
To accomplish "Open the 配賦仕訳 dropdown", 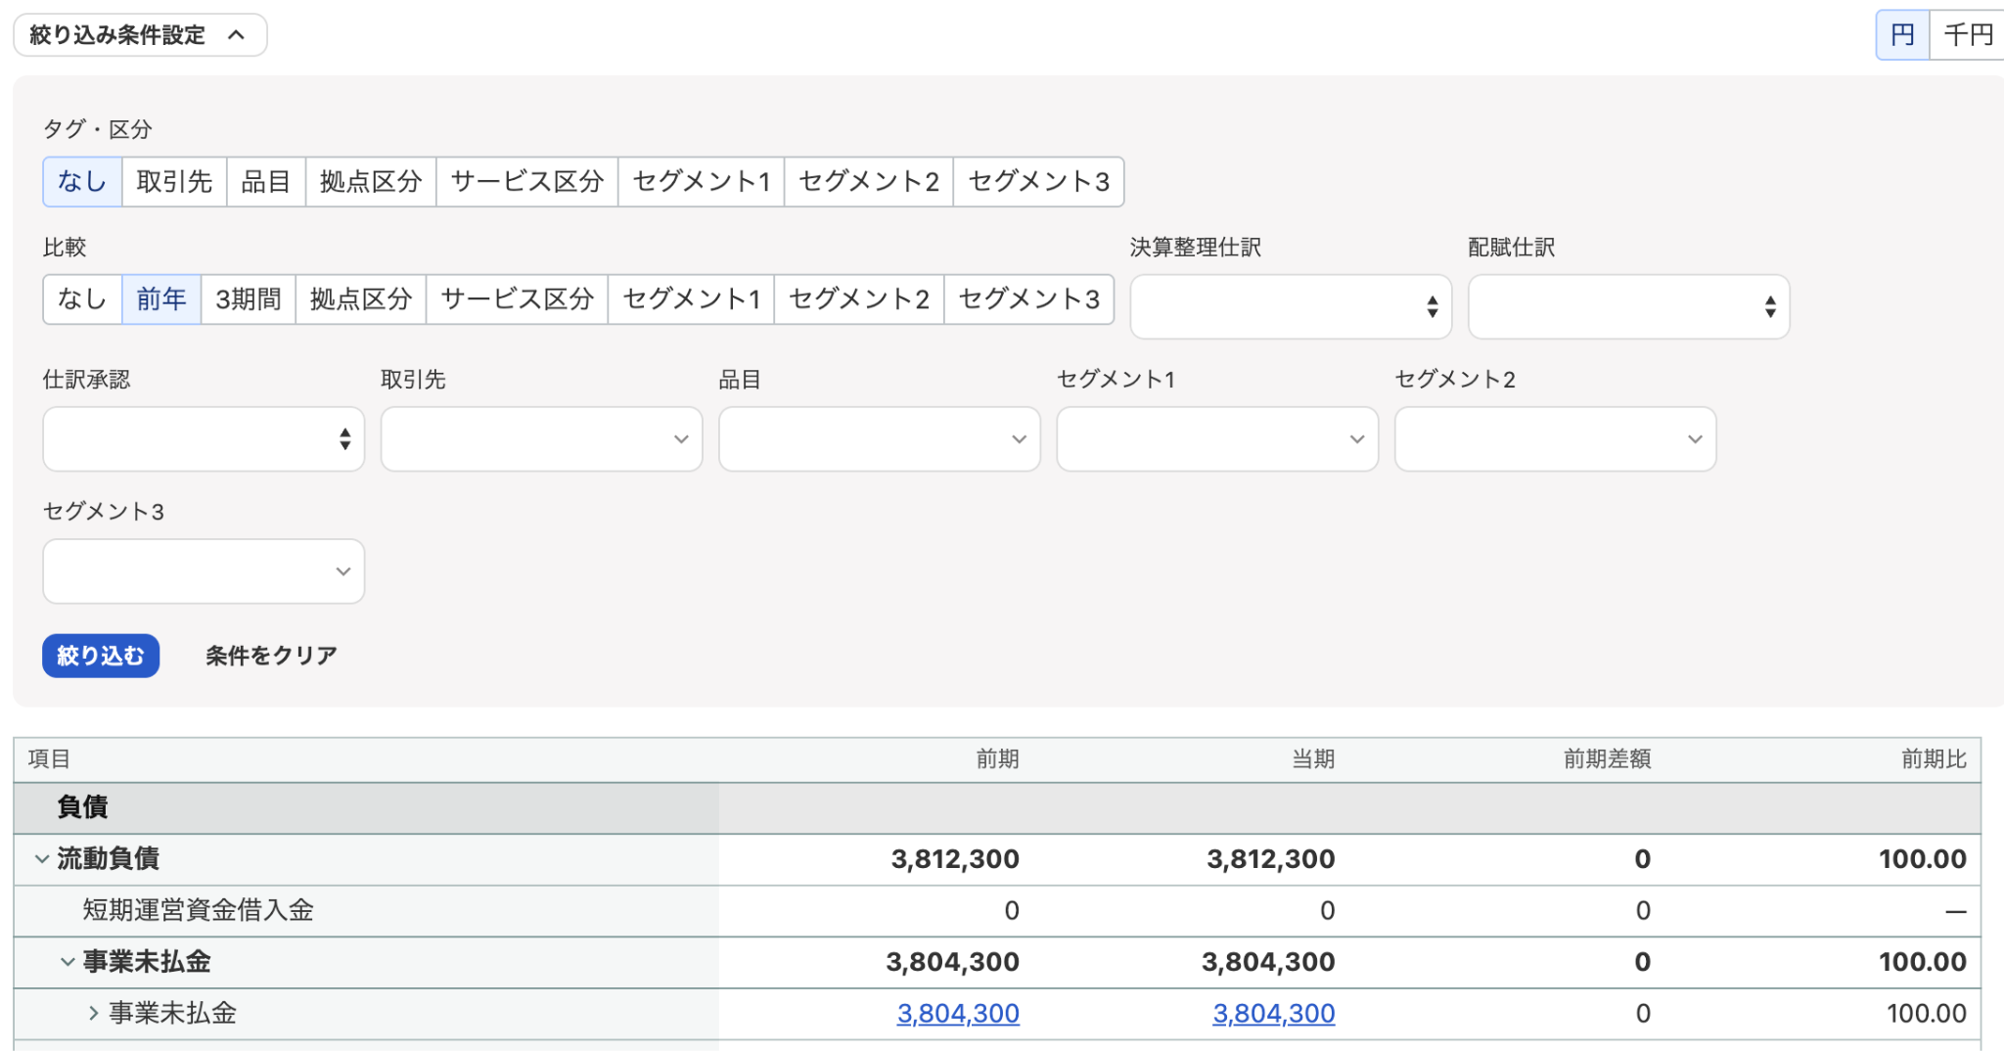I will pyautogui.click(x=1629, y=307).
